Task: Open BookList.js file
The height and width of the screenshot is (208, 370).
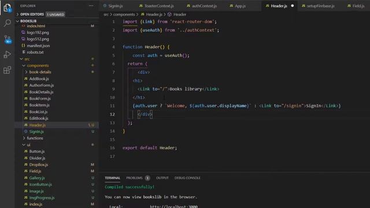Action: click(x=39, y=112)
